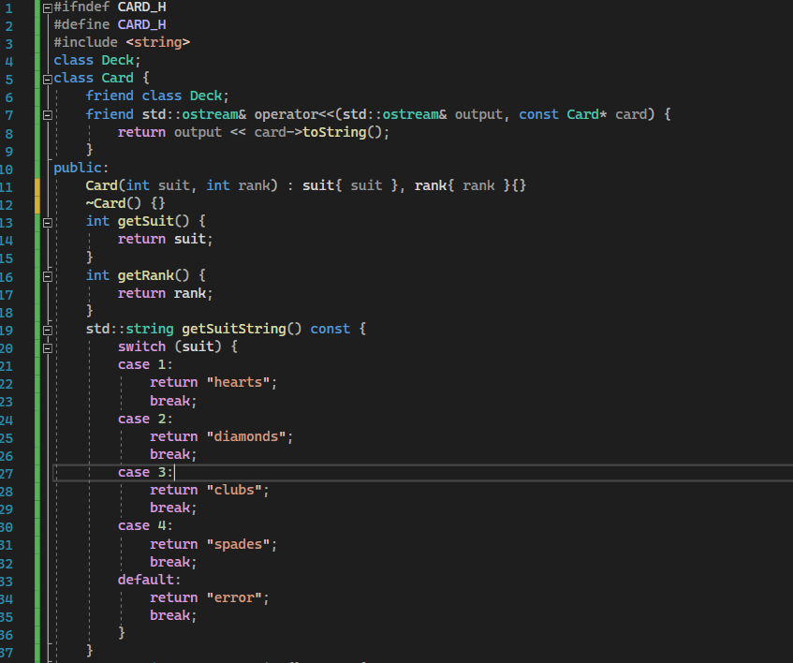Image resolution: width=793 pixels, height=663 pixels.
Task: Click the ~Card() destructor
Action: pos(114,203)
